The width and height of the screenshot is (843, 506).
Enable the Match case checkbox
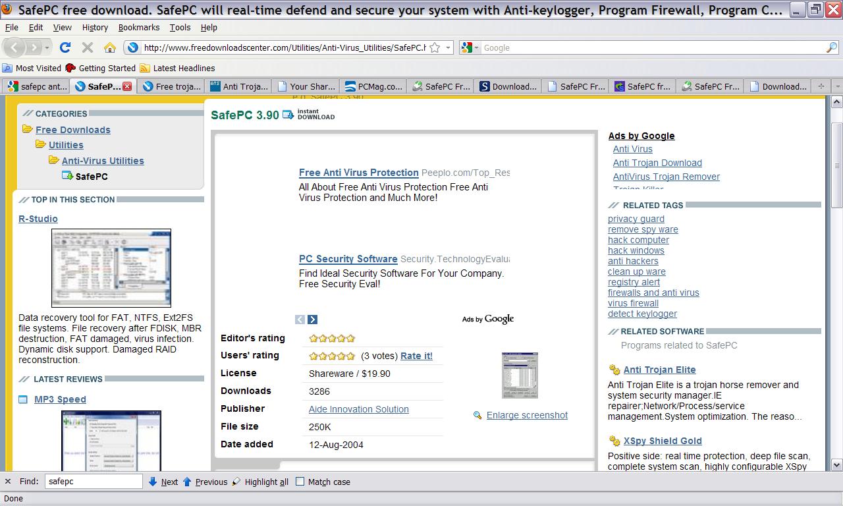point(300,482)
